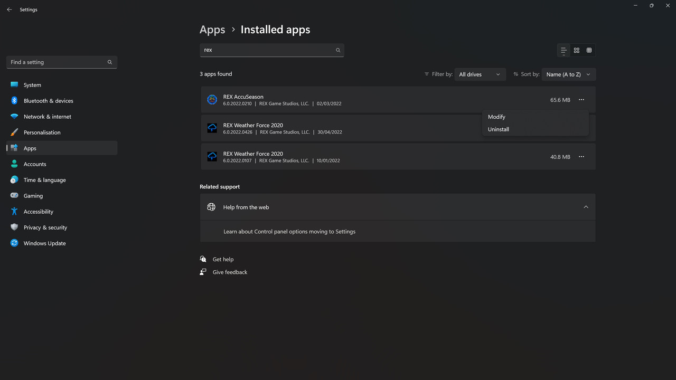Open more options for 40.8 MB REX Weather Force
The height and width of the screenshot is (380, 676).
tap(581, 157)
